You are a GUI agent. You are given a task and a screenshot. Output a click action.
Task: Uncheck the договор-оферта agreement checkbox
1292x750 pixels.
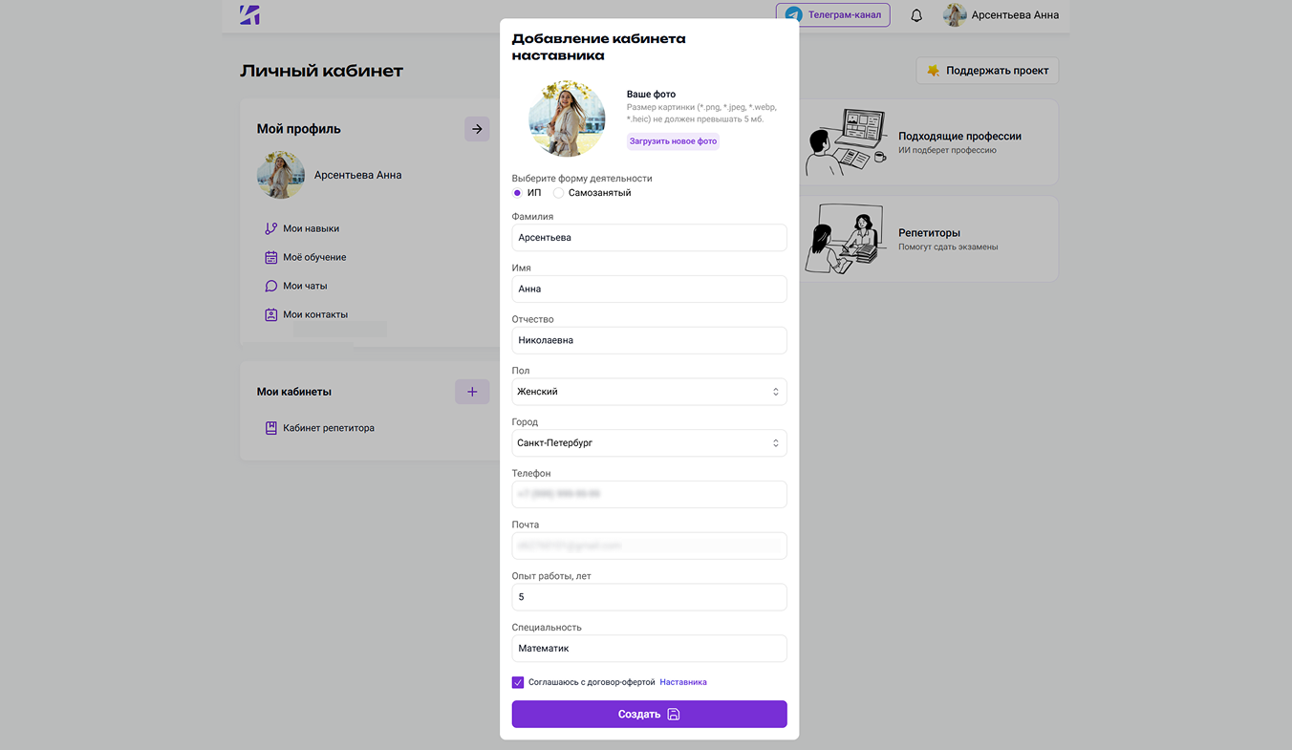(x=518, y=682)
